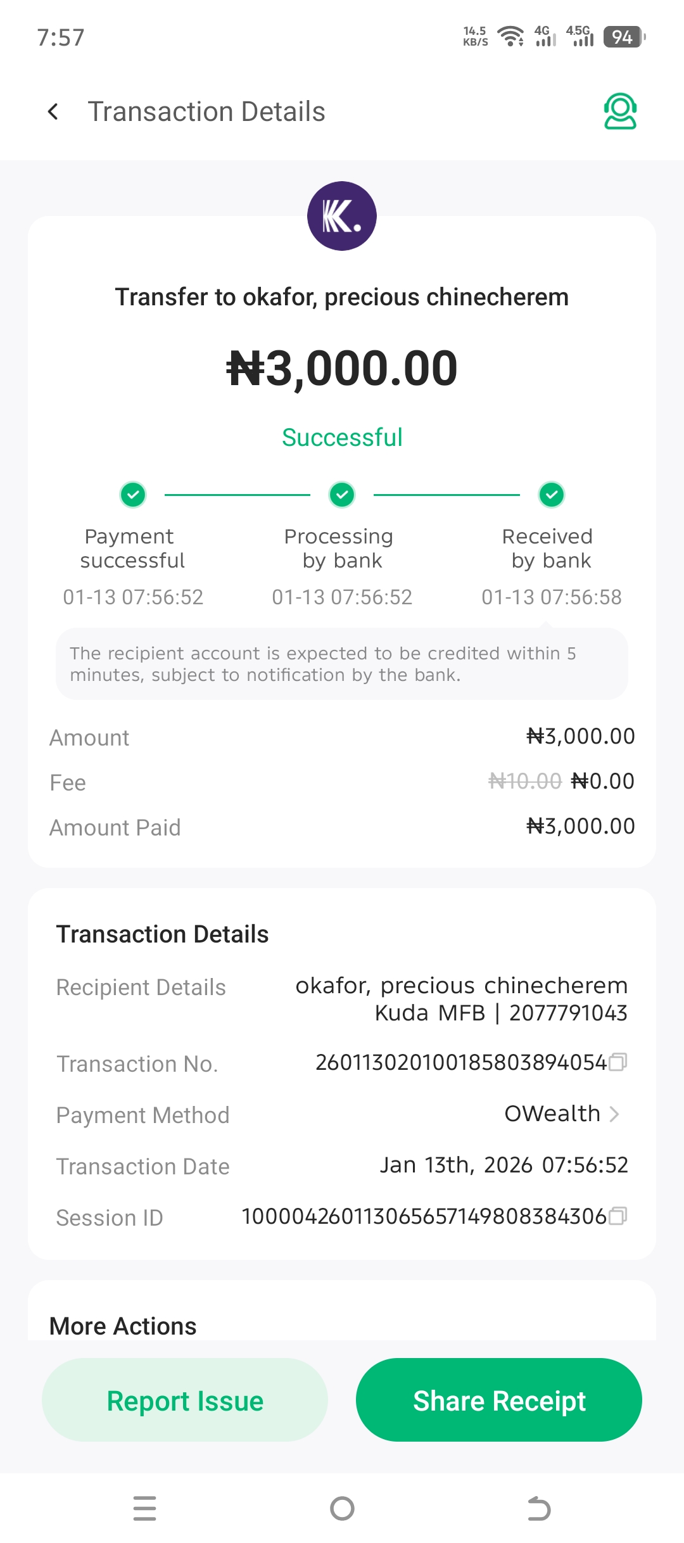684x1543 pixels.
Task: Tap the Kuda bank logo
Action: click(x=342, y=216)
